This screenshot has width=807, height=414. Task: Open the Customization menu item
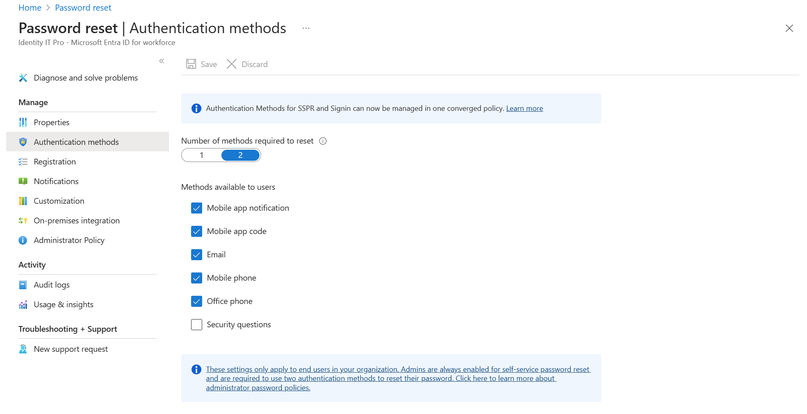point(59,201)
